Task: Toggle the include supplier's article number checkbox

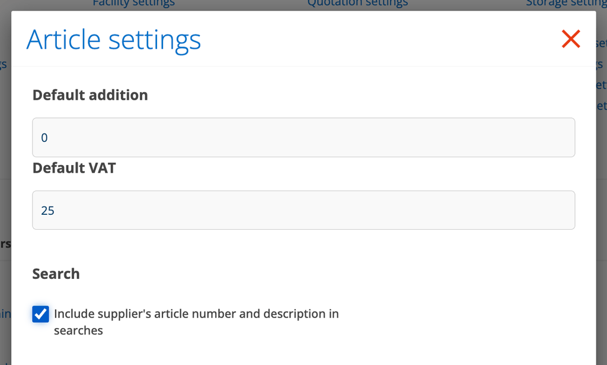Action: 40,314
